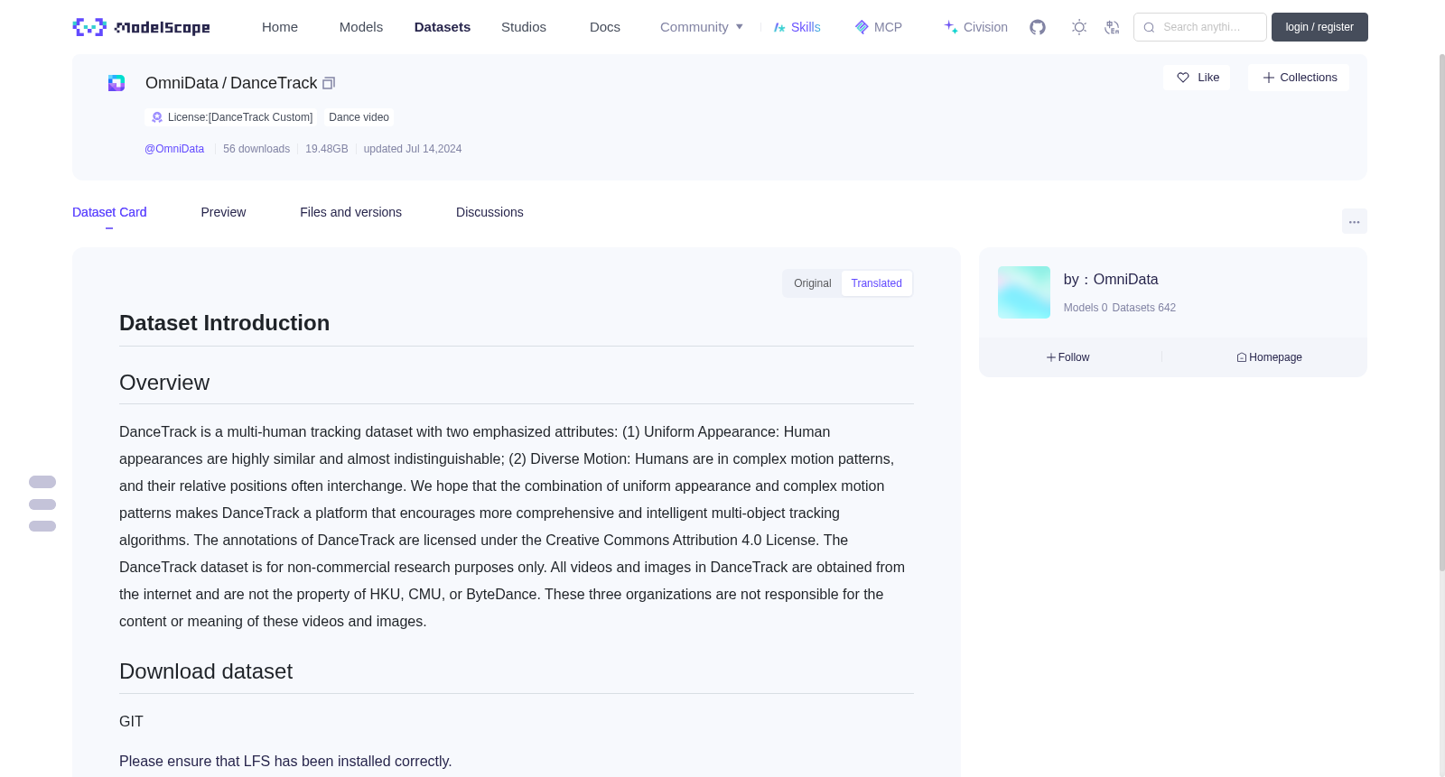Click the '56 downloads' text

pos(256,149)
